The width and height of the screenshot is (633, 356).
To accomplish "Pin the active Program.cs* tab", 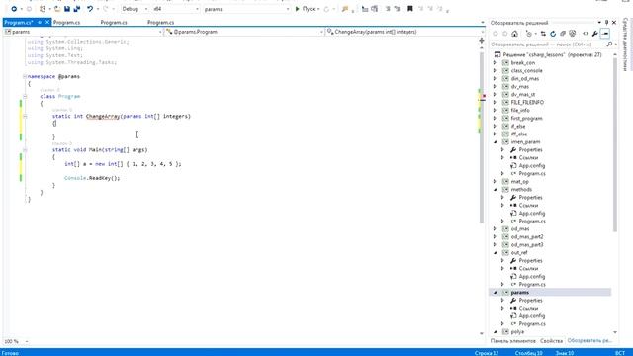I will [x=40, y=22].
